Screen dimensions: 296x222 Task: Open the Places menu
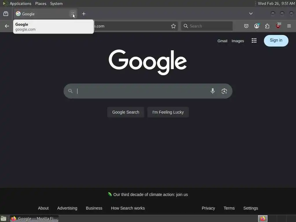(x=40, y=3)
